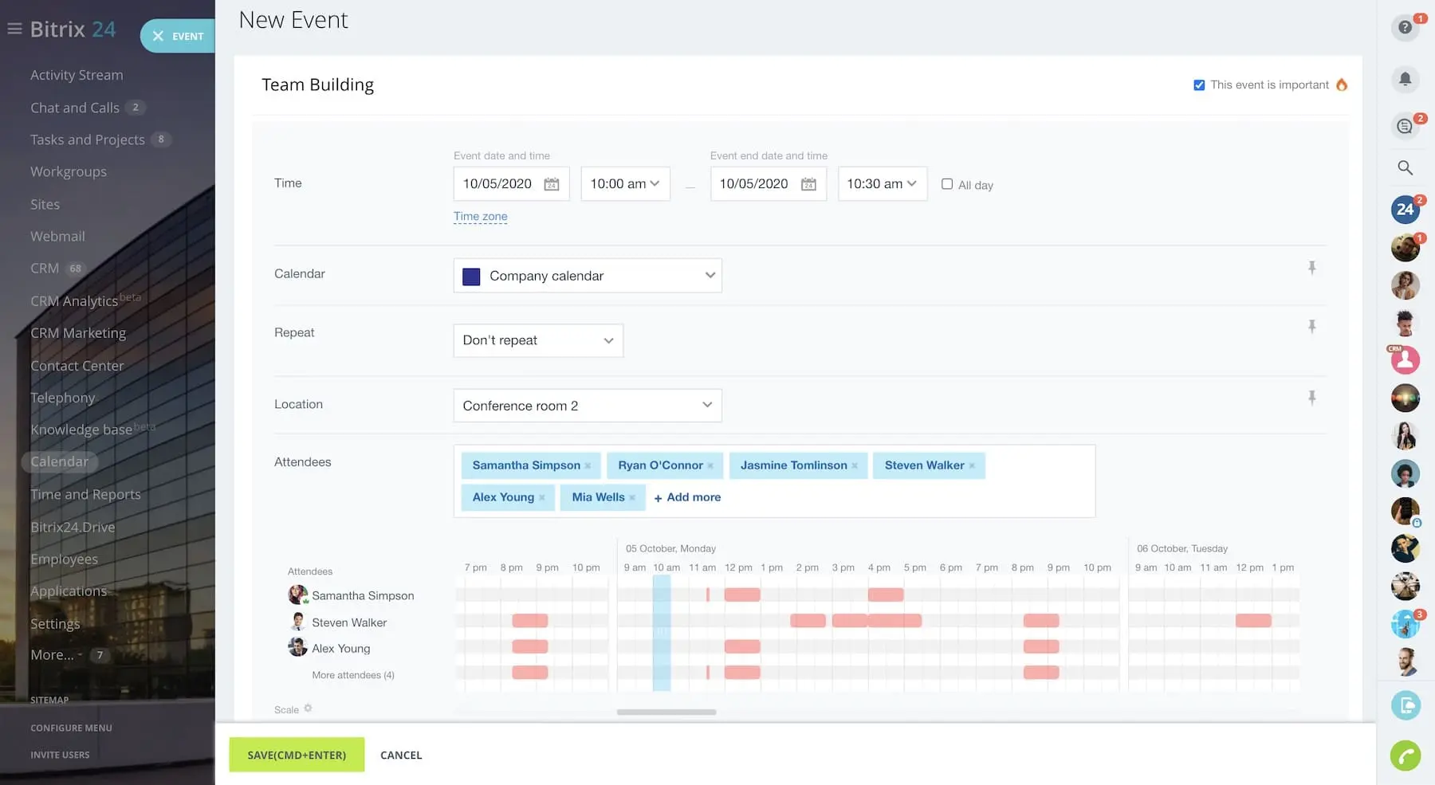Click the Scale settings gear icon
The image size is (1435, 785).
pyautogui.click(x=308, y=708)
